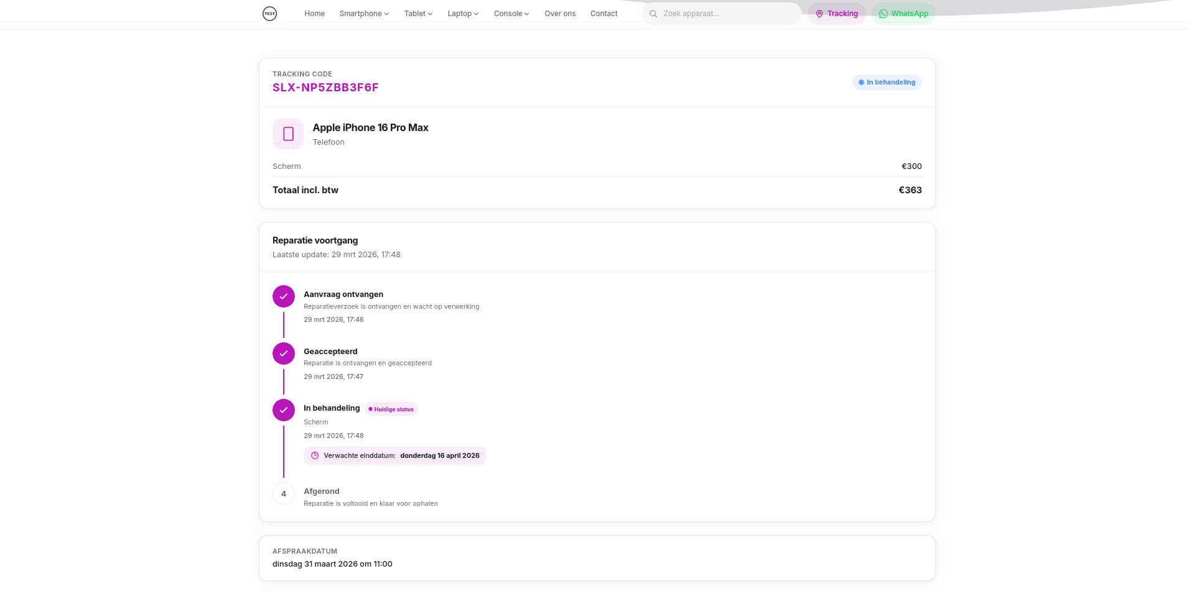Open the Contact page
This screenshot has width=1189, height=612.
(604, 13)
